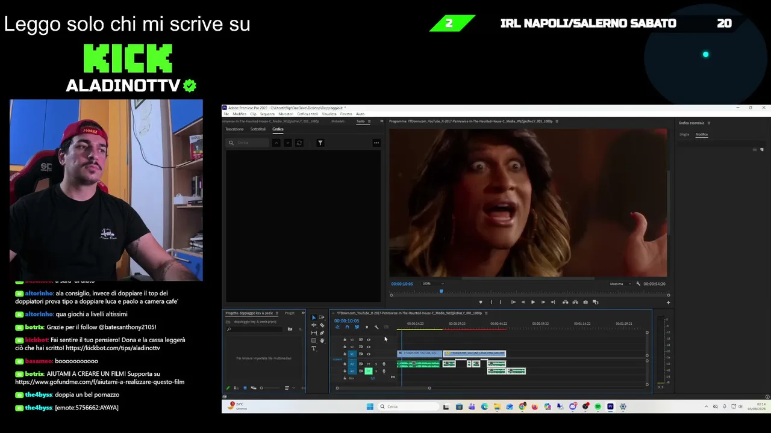Click the refresh icon in Text panel
Screen dimensions: 771x433
click(x=299, y=143)
